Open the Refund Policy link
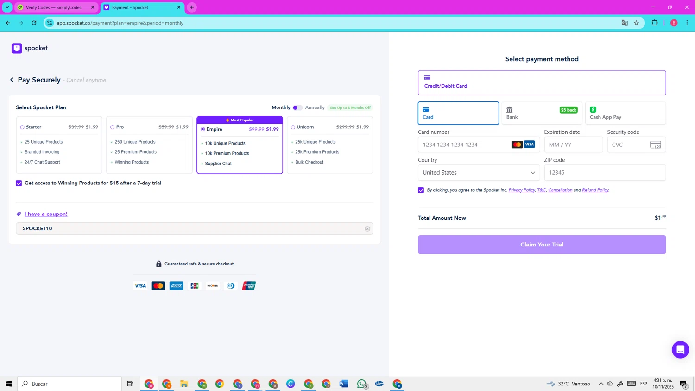Viewport: 695px width, 391px height. coord(595,190)
